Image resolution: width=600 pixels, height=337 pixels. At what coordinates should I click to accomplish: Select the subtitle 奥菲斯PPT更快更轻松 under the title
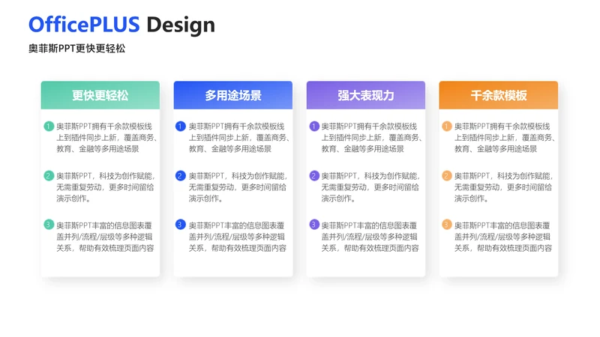tap(77, 49)
